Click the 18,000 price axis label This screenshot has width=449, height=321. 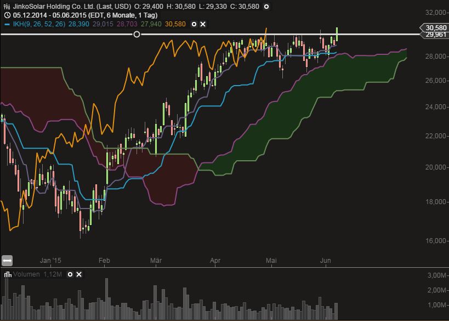435,202
